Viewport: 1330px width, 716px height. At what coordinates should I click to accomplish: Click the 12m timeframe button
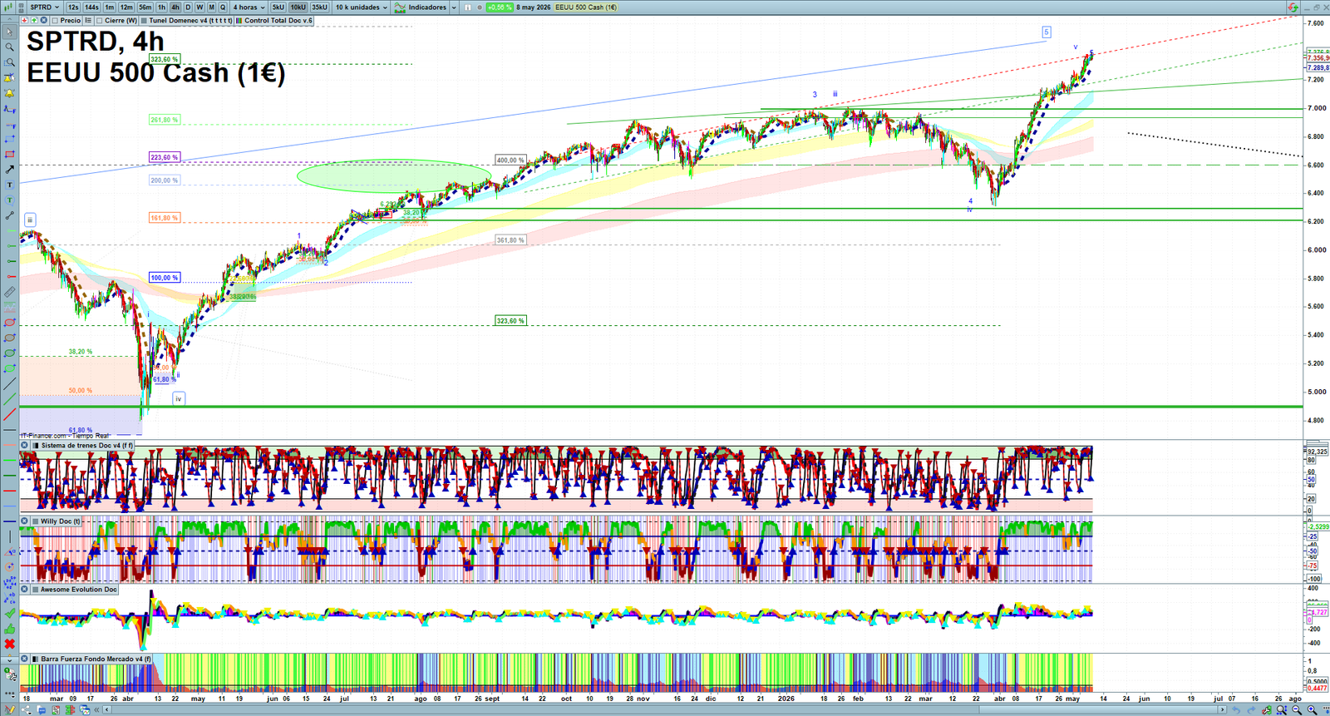coord(126,7)
